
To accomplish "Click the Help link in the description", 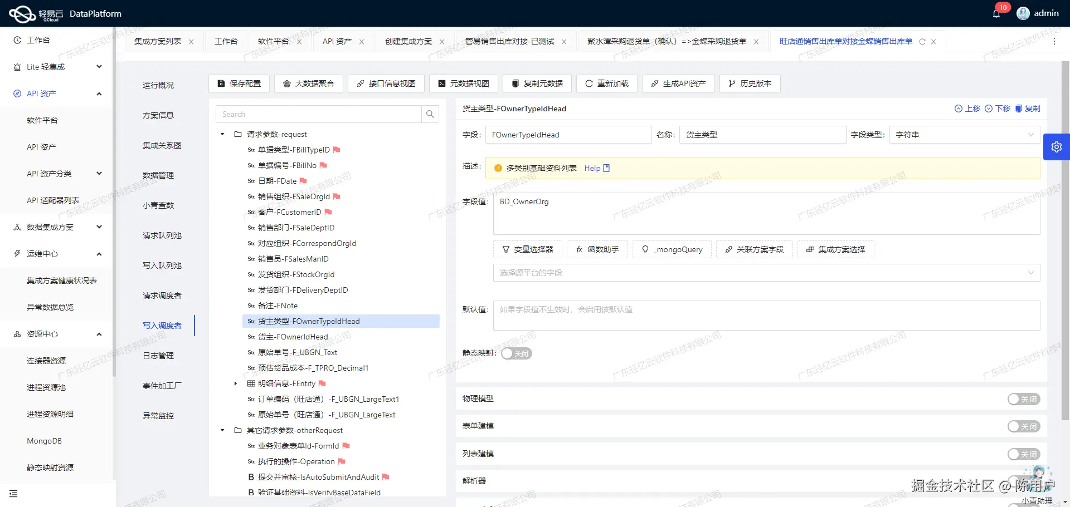I will pyautogui.click(x=592, y=168).
